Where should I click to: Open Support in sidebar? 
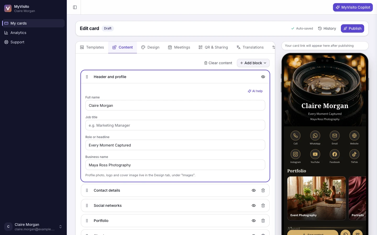coord(33,42)
